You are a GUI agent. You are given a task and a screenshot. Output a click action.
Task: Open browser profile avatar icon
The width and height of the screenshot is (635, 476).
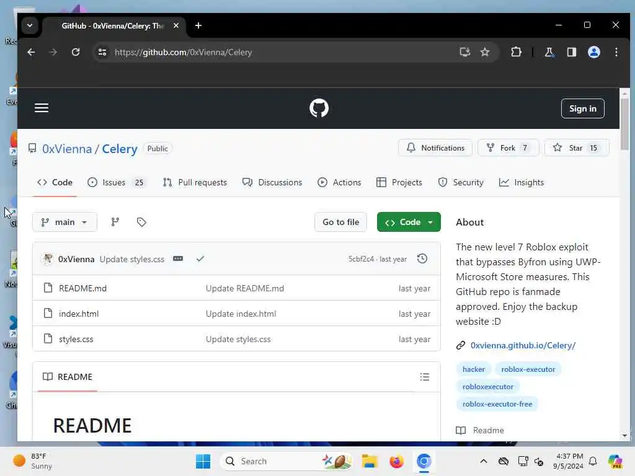pos(593,52)
